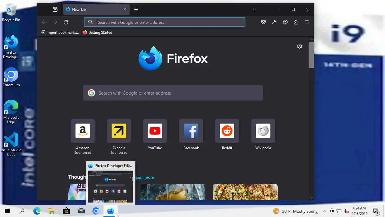Screen dimensions: 385x217
Task: Open Getting Started bookmark
Action: (97, 33)
